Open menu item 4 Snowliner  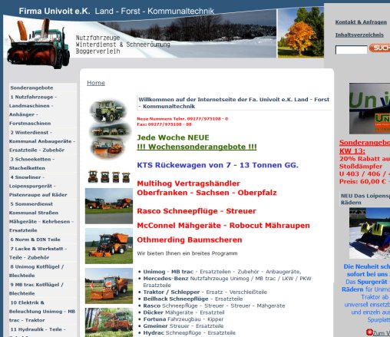tap(38, 186)
